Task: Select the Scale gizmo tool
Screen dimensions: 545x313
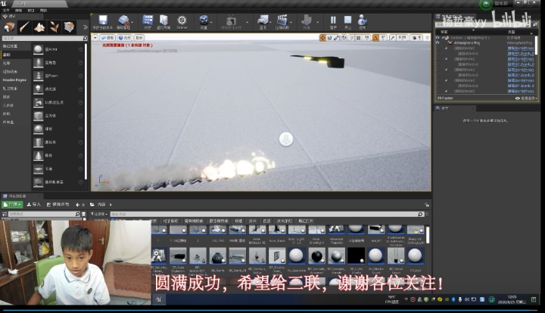Action: click(336, 38)
